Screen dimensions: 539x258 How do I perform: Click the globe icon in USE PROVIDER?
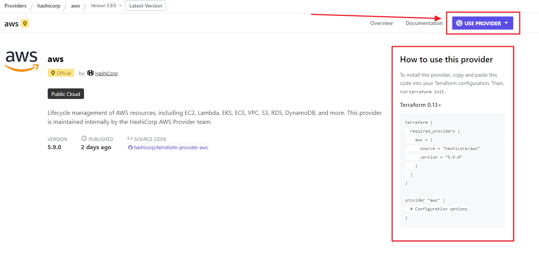[459, 23]
